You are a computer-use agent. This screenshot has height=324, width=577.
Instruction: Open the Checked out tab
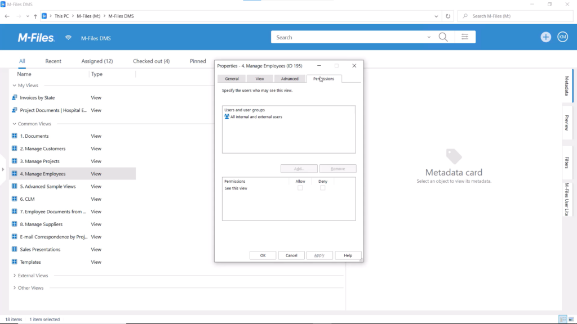pos(151,61)
